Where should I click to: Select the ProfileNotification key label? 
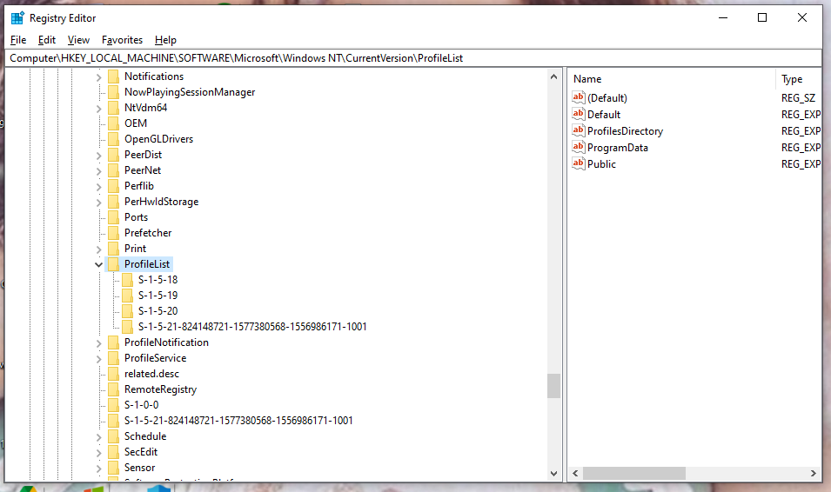(166, 342)
